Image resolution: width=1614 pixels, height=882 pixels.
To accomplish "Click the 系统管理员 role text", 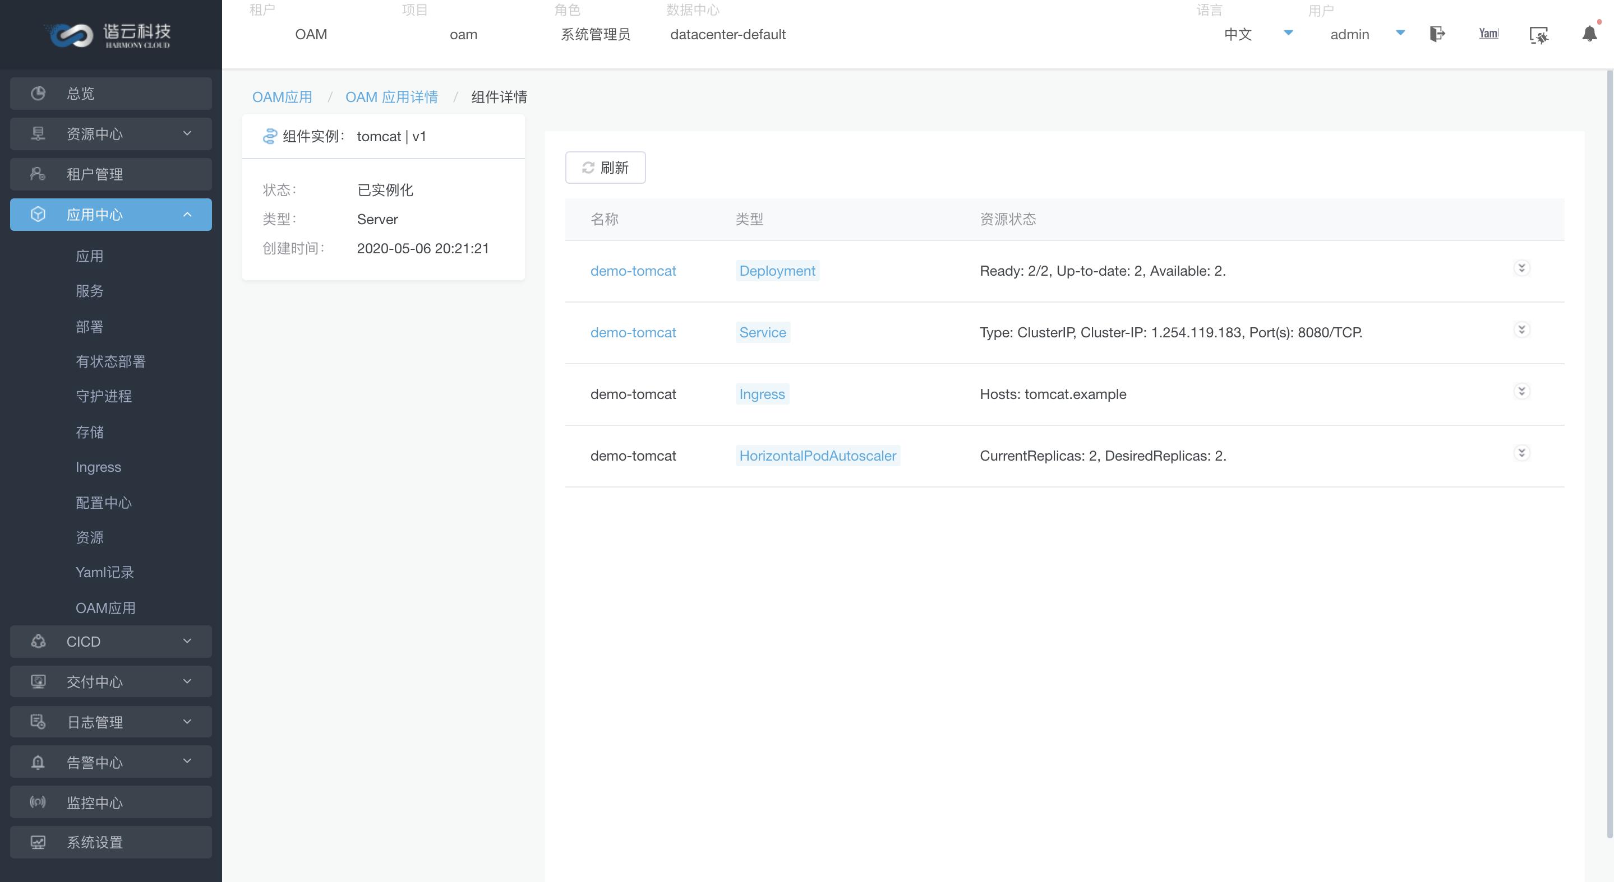I will click(x=595, y=34).
